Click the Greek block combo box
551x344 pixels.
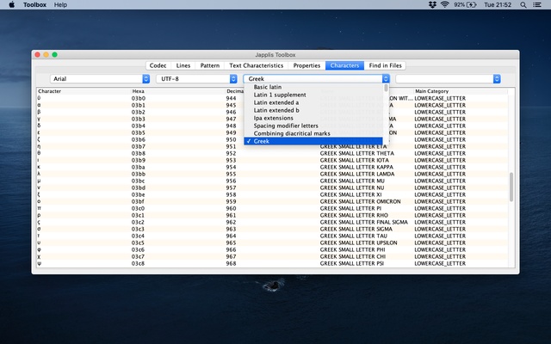(316, 78)
